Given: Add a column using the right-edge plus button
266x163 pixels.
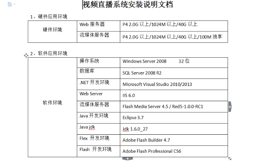Looking at the screenshot, I should tap(230, 107).
